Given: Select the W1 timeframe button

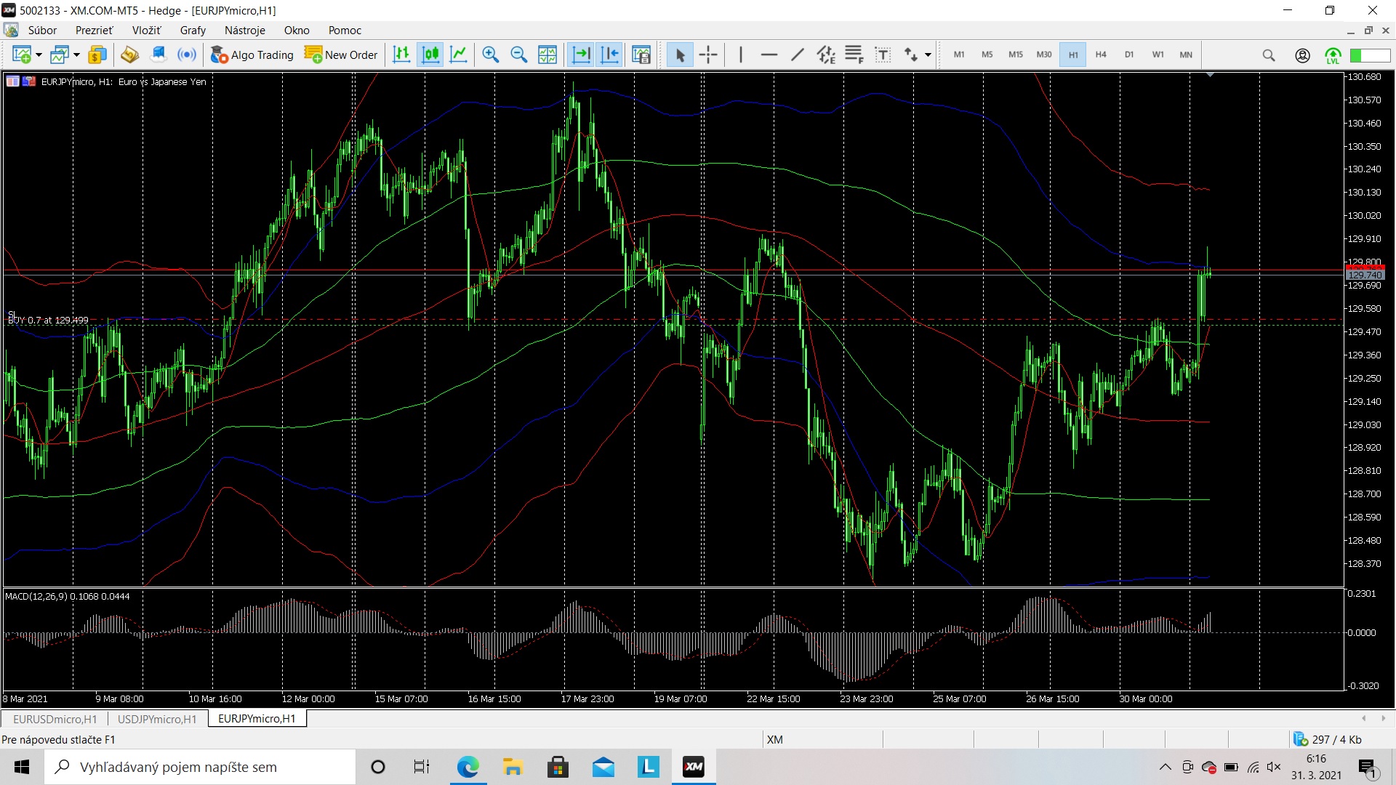Looking at the screenshot, I should [1158, 55].
